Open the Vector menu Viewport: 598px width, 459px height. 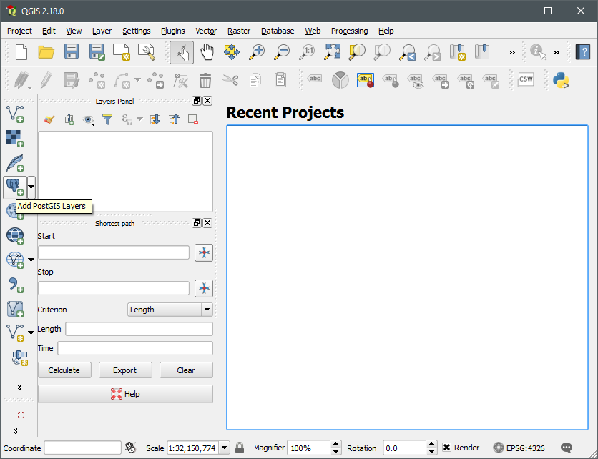[x=206, y=31]
